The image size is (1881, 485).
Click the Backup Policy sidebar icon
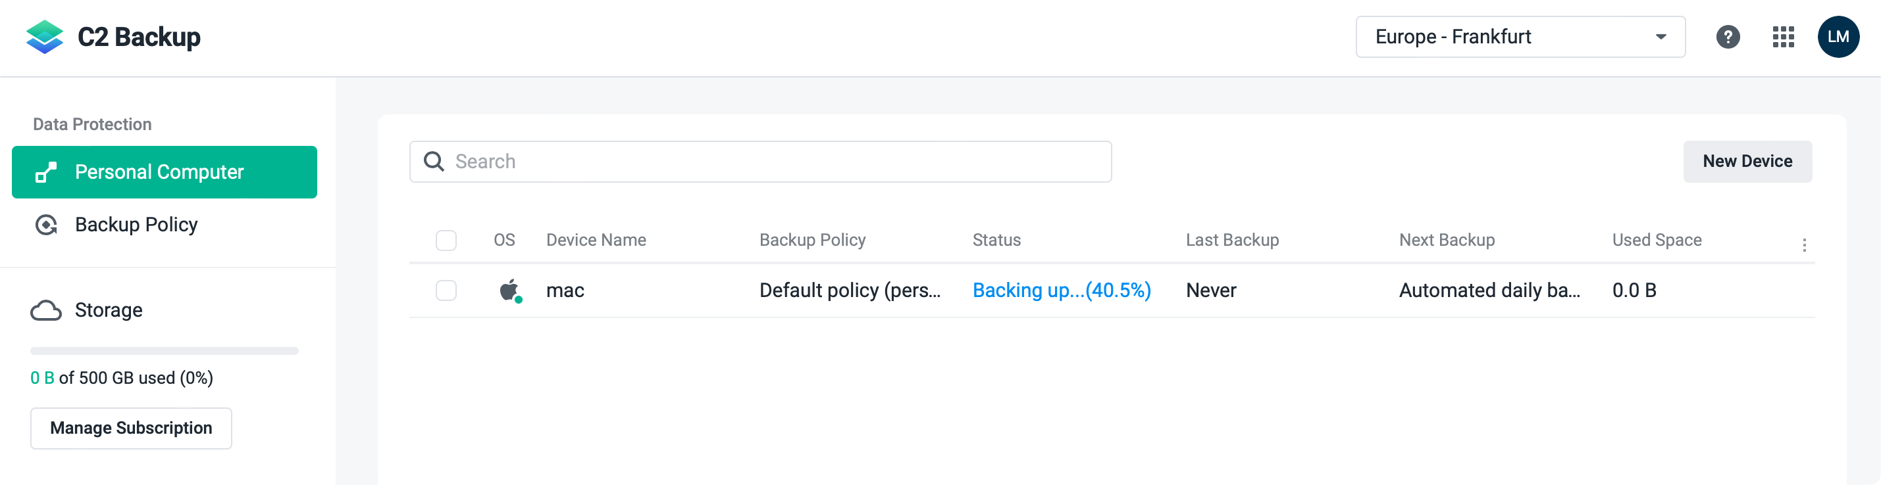(x=46, y=225)
